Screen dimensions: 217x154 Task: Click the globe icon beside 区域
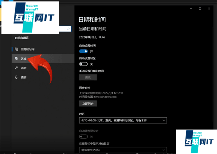16,58
